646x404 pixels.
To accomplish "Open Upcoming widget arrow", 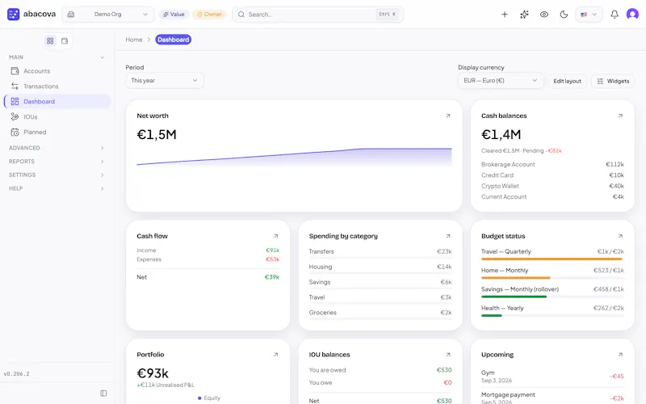I will 620,355.
